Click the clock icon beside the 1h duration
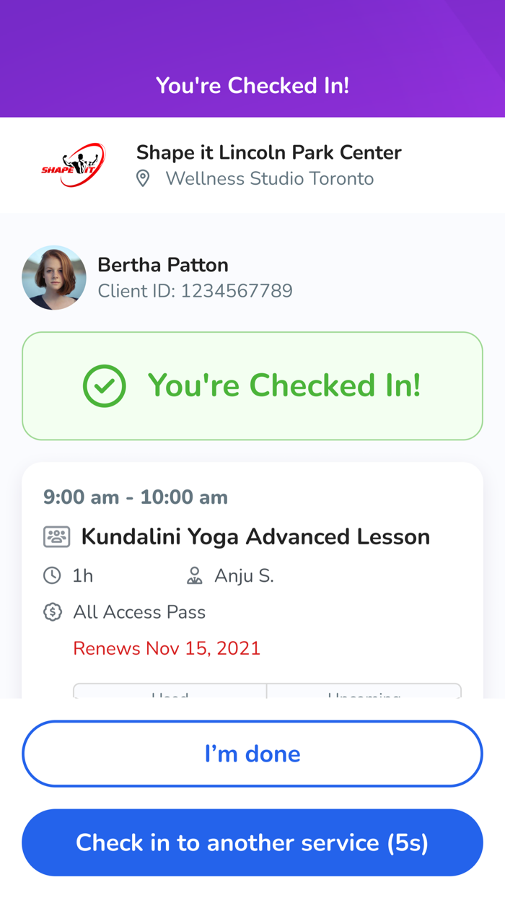Viewport: 505px width, 898px height. tap(50, 575)
